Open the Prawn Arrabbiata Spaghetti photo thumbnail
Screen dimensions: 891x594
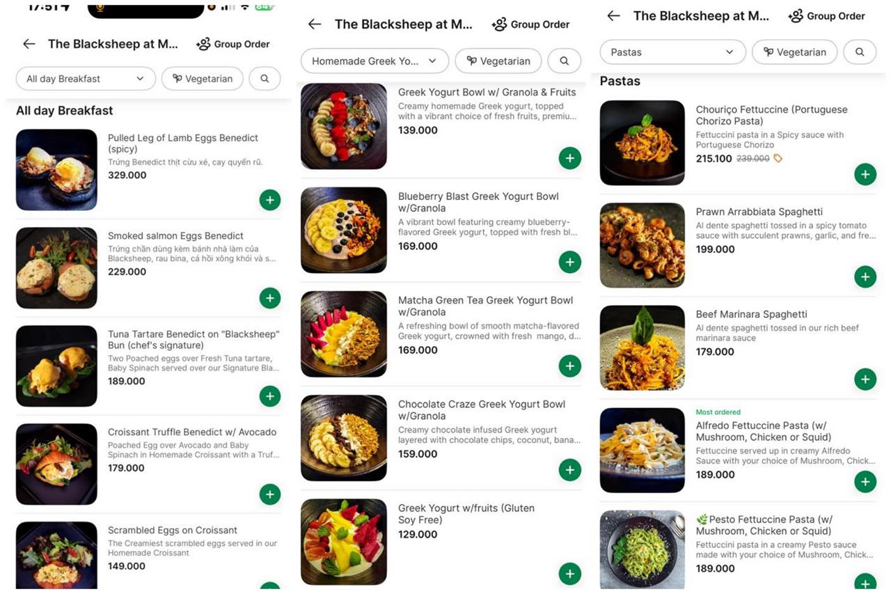pos(642,245)
